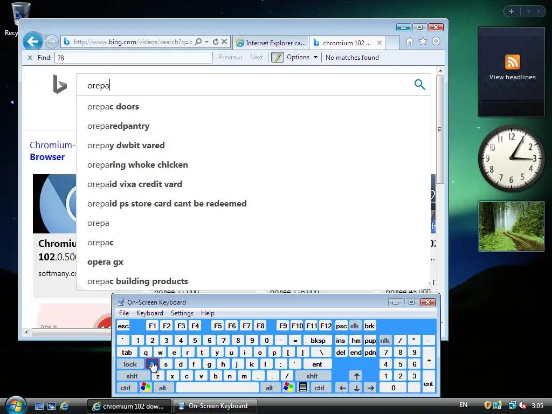
Task: Open the favorites star icon
Action: tap(423, 42)
